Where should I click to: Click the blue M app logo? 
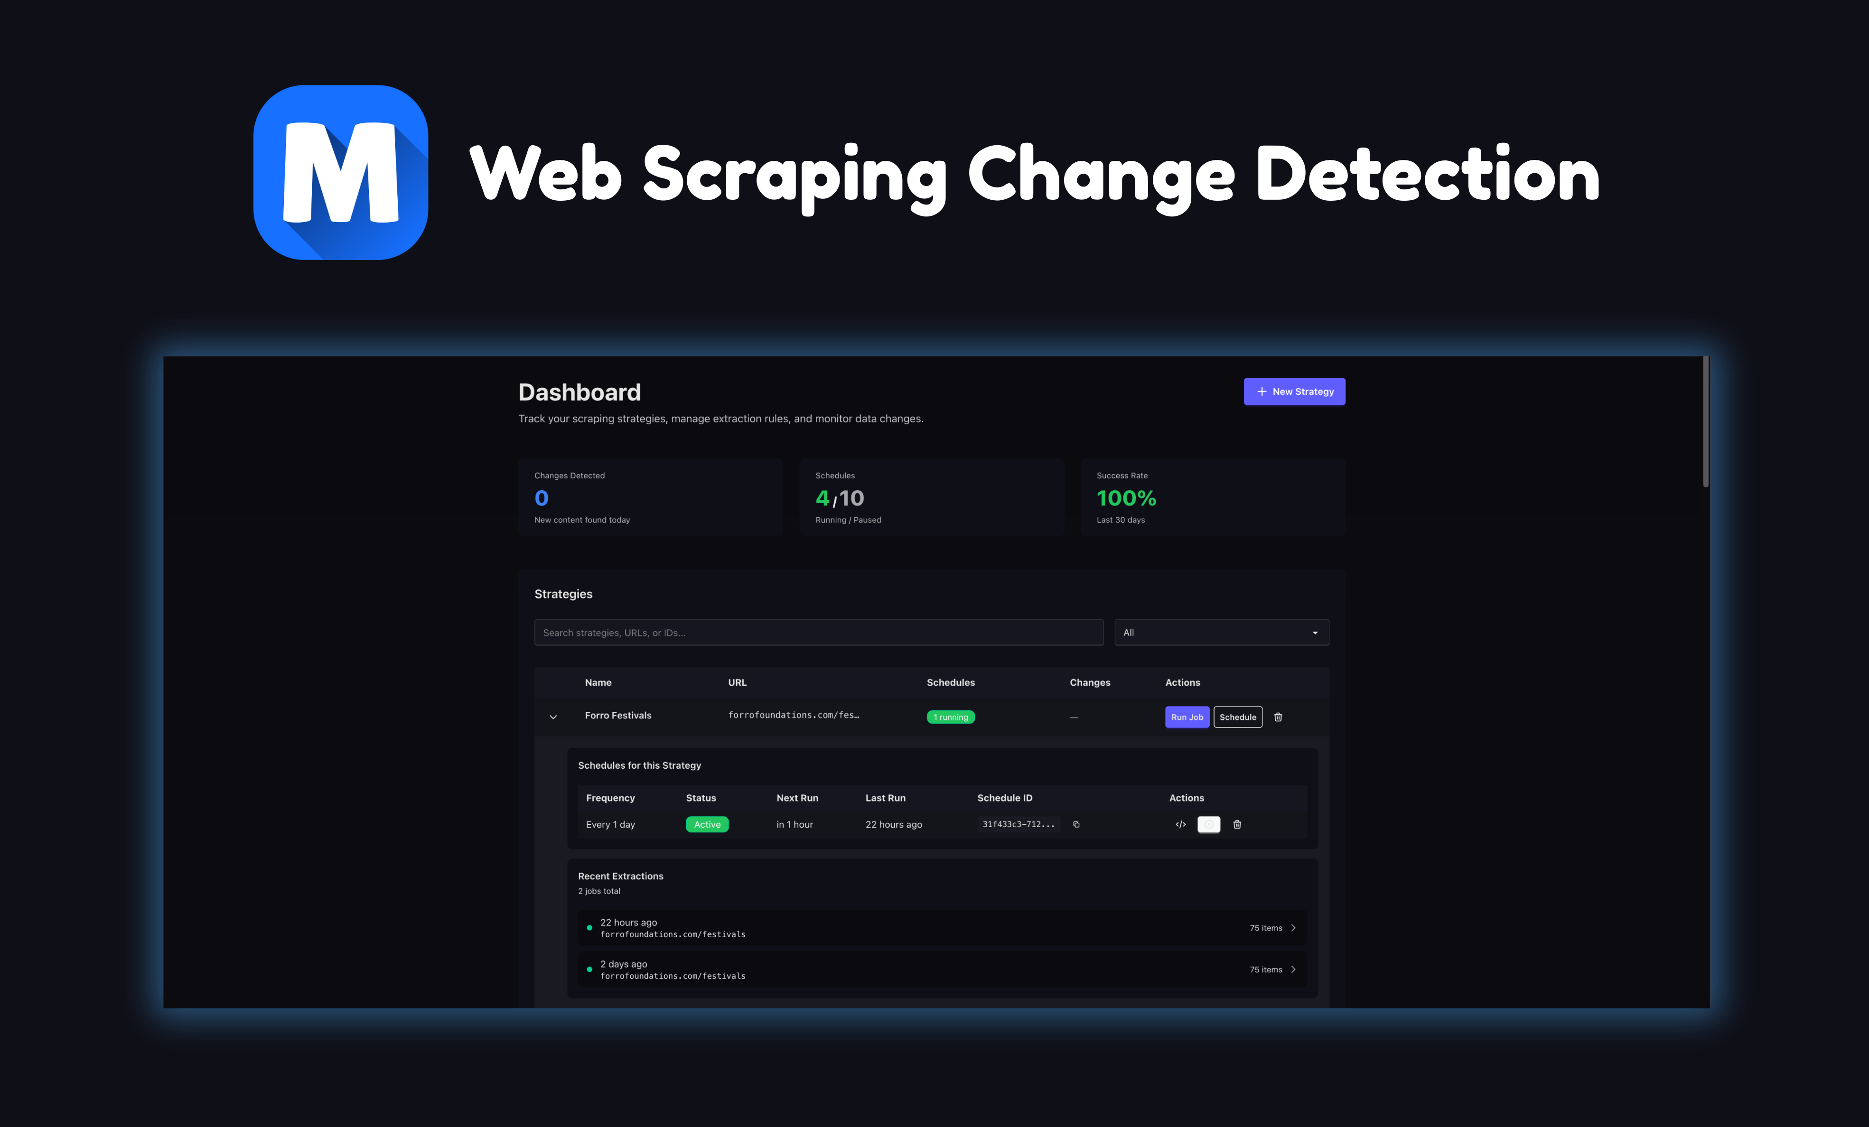pyautogui.click(x=341, y=172)
